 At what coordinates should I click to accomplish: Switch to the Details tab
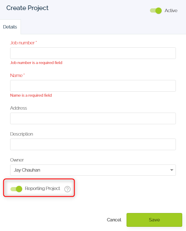(x=10, y=27)
